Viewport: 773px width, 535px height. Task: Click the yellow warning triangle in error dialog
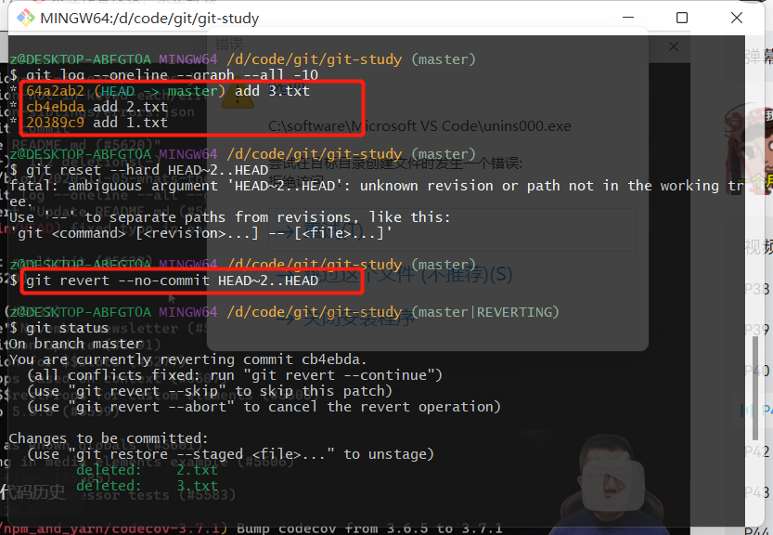coord(236,102)
